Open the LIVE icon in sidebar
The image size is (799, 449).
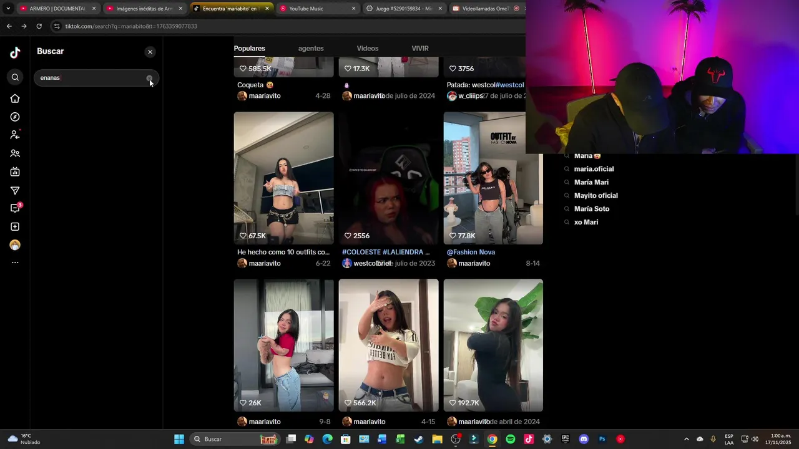point(15,172)
